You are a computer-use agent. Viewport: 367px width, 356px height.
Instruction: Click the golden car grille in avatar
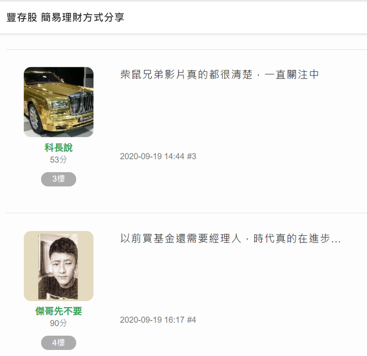[82, 104]
